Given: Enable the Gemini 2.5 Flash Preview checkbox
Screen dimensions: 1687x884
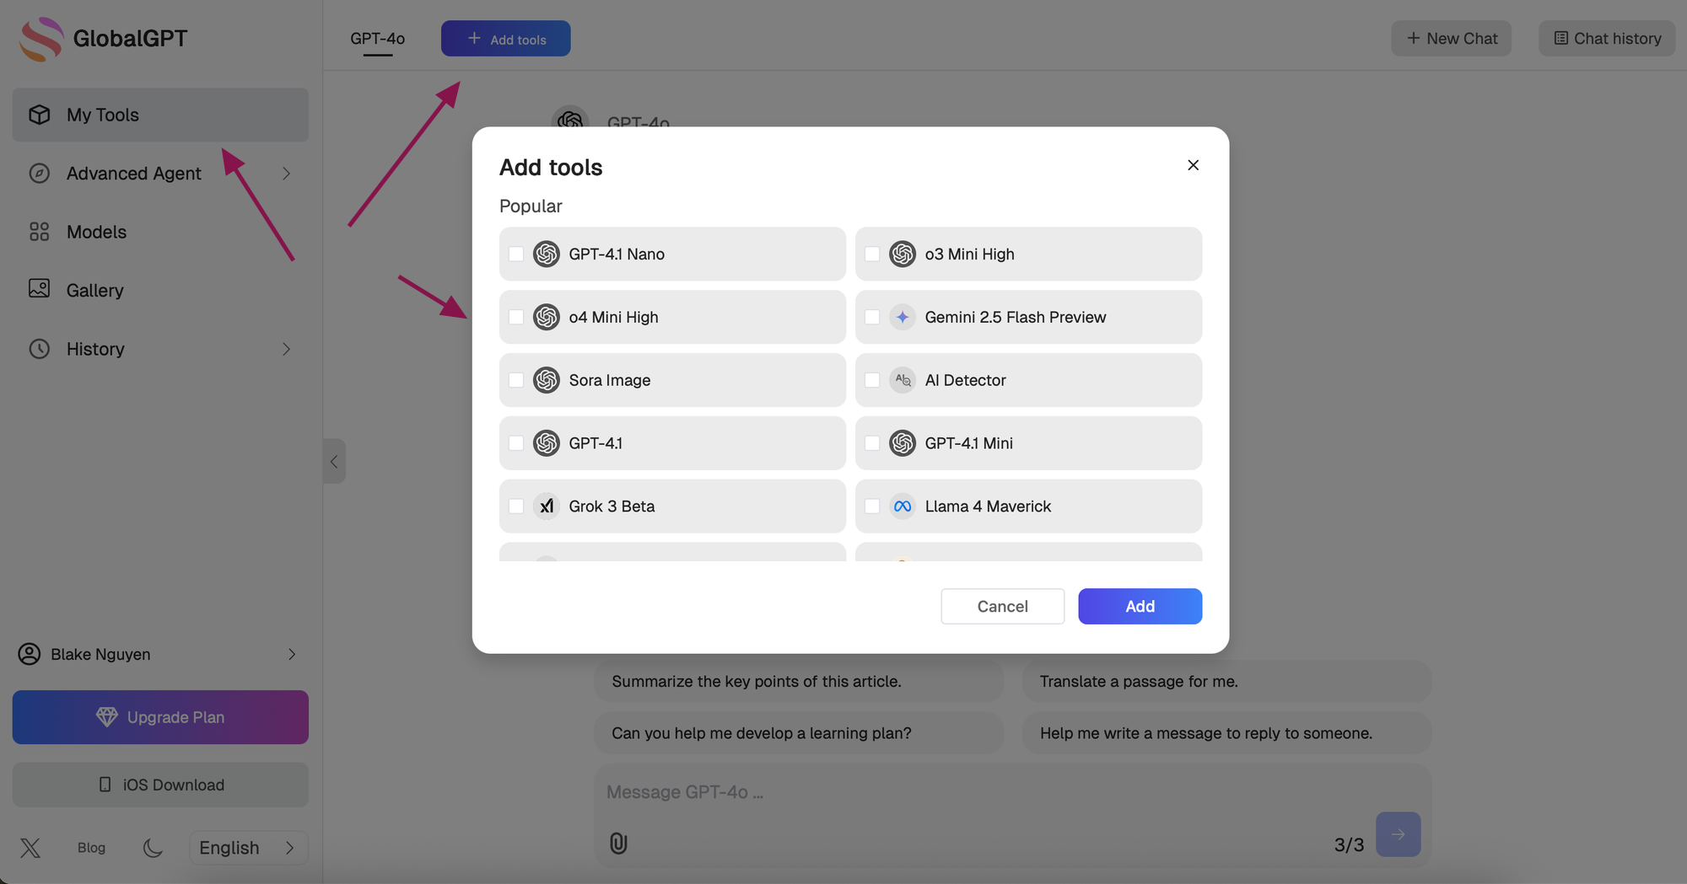Looking at the screenshot, I should click(872, 317).
